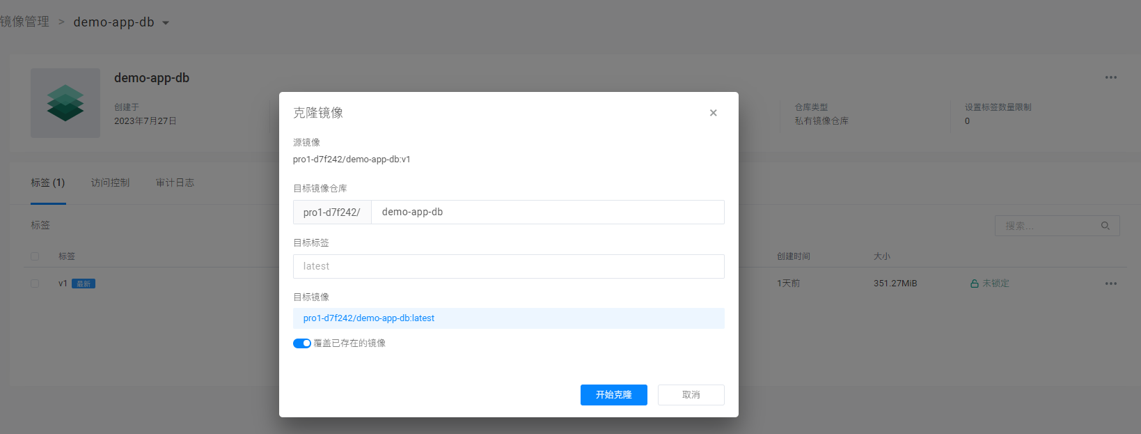Toggle off 覆盖已存在的镜像 switch
The width and height of the screenshot is (1141, 434).
[301, 343]
